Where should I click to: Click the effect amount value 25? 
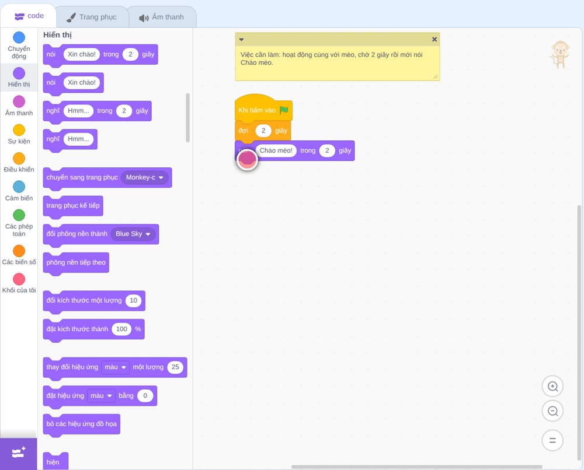coord(175,367)
